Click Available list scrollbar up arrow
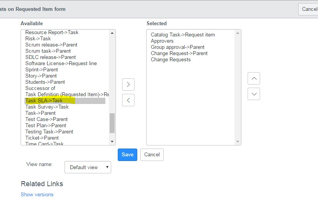 pos(112,33)
